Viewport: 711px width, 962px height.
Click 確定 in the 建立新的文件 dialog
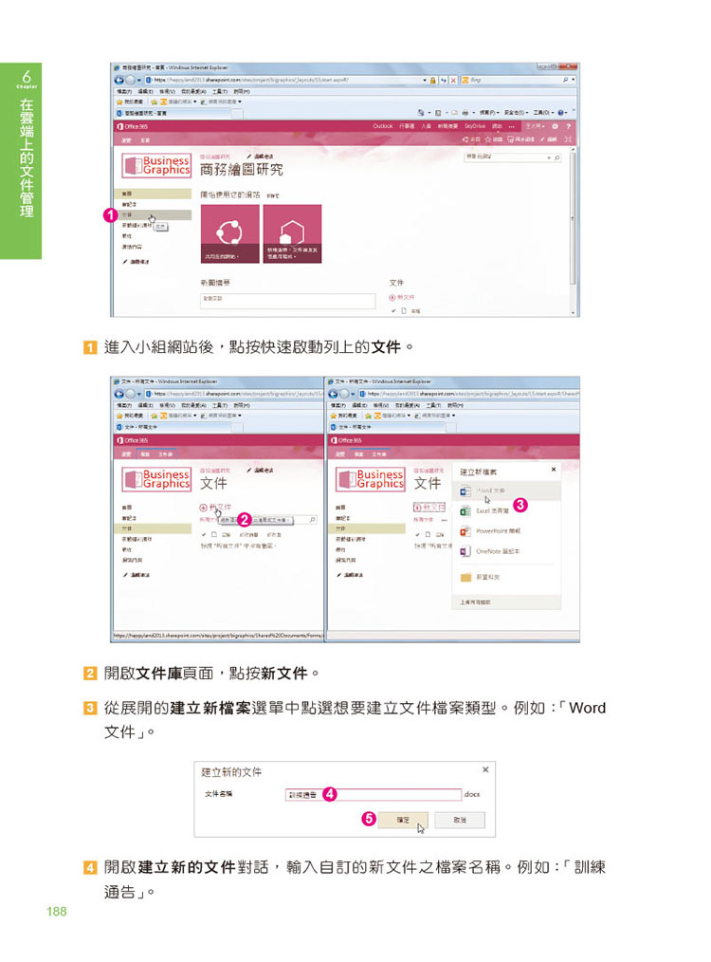[x=404, y=821]
